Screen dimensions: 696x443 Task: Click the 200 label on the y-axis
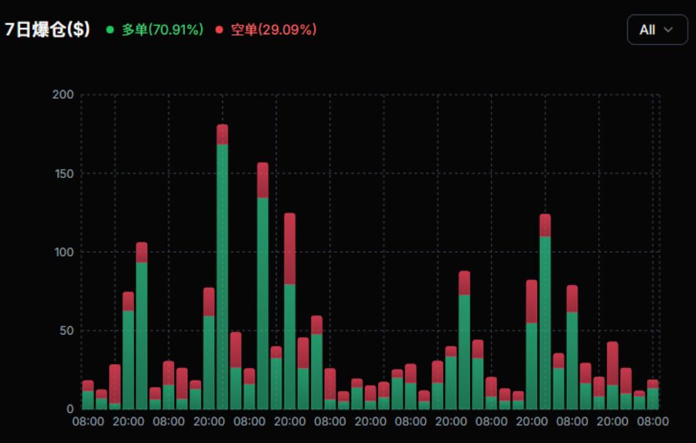pyautogui.click(x=63, y=94)
